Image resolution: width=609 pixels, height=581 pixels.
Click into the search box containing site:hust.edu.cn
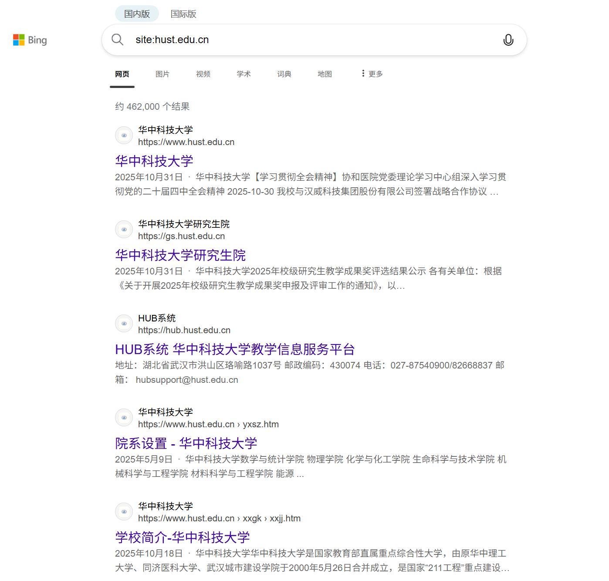(x=314, y=40)
